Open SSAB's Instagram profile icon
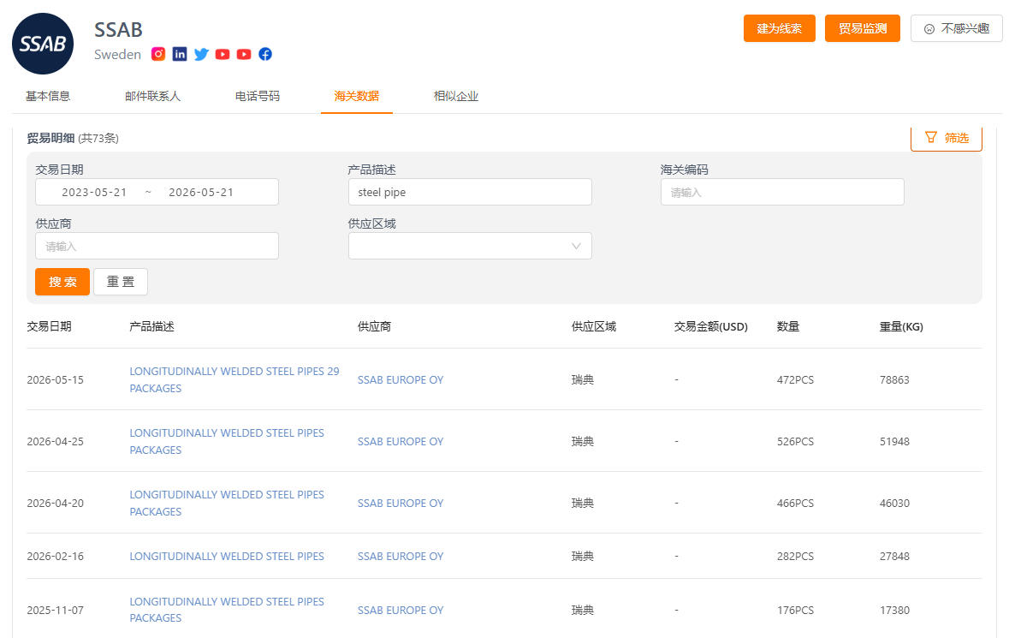The width and height of the screenshot is (1009, 638). tap(158, 54)
